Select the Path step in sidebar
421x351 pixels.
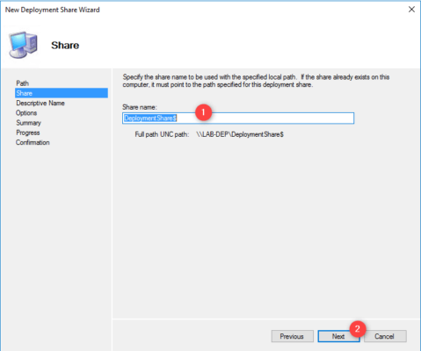pos(23,83)
